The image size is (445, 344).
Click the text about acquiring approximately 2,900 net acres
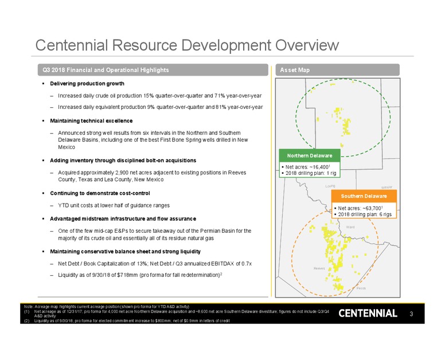152,176
